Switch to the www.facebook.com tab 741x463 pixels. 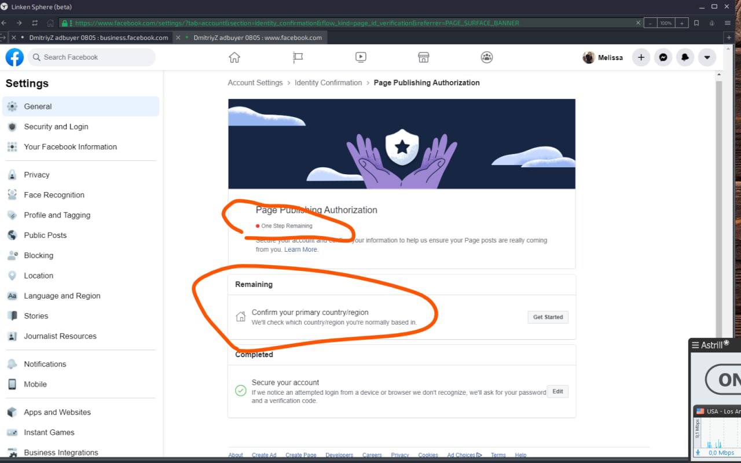[x=258, y=38]
